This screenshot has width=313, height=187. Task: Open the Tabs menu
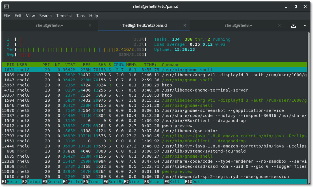point(81,16)
